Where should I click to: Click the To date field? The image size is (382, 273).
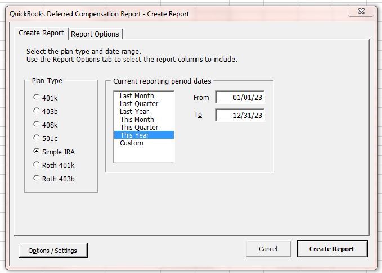tap(240, 115)
